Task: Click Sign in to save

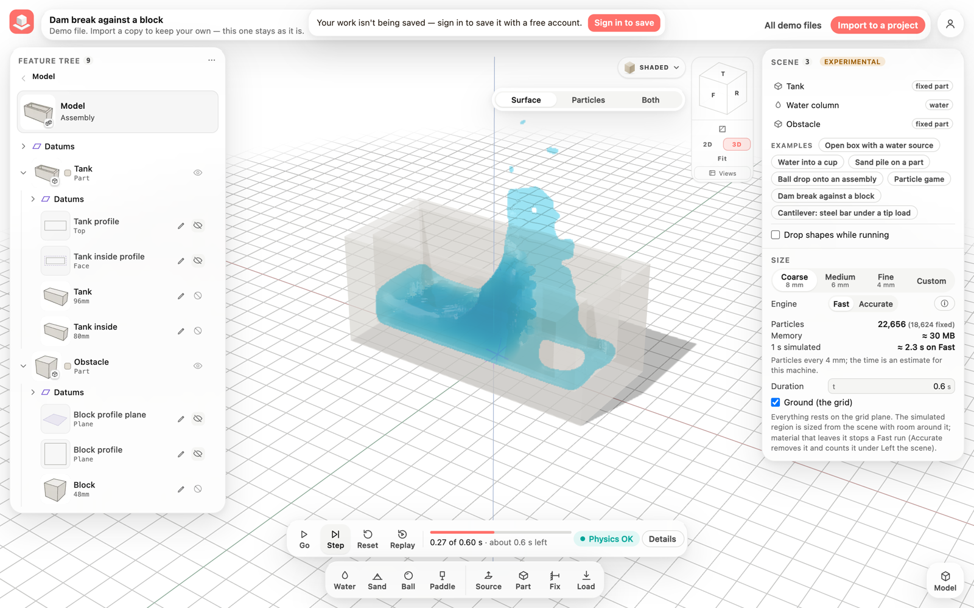Action: click(x=624, y=23)
